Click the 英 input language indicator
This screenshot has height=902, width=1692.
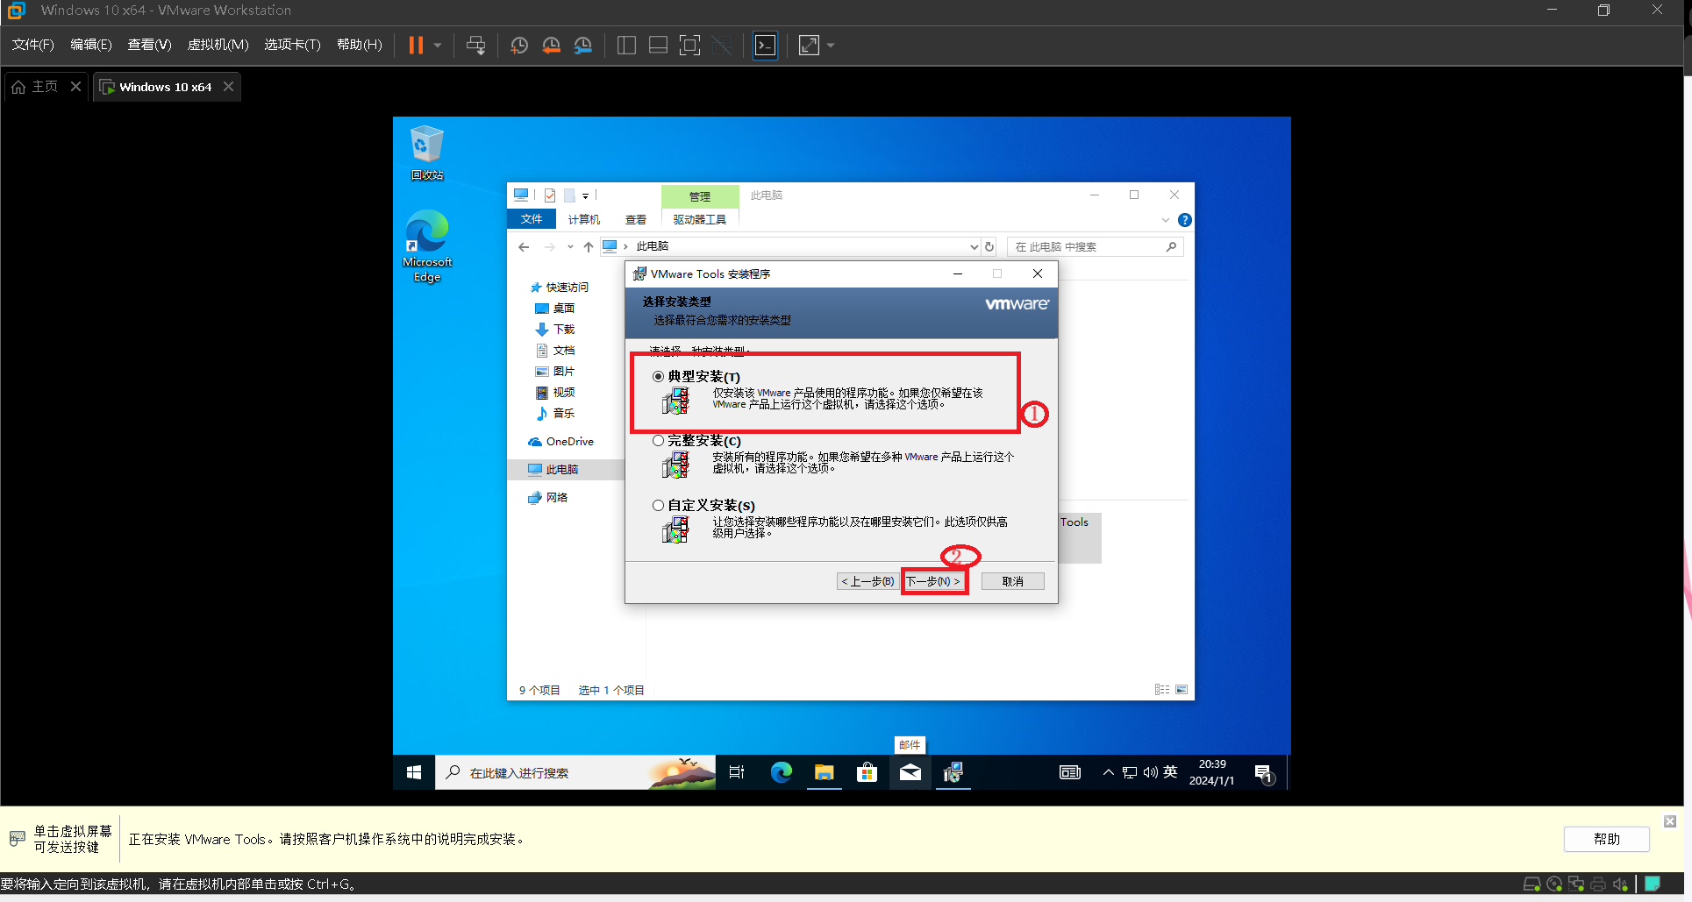point(1170,772)
